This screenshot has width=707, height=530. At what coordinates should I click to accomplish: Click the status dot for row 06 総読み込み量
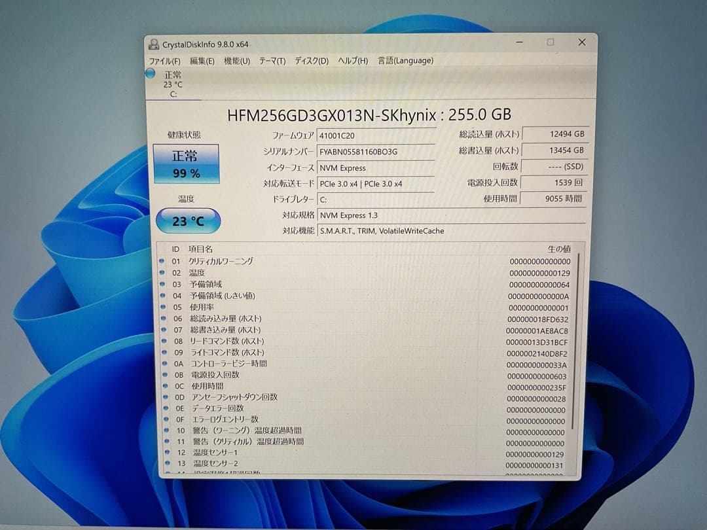(164, 318)
